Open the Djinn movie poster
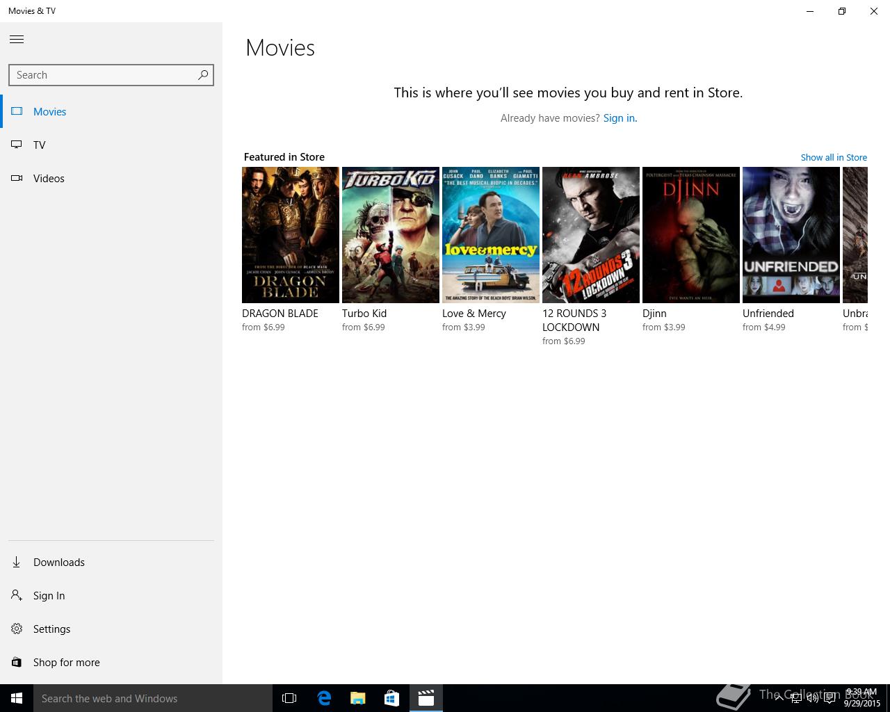Screen dimensions: 890x712 [x=691, y=235]
